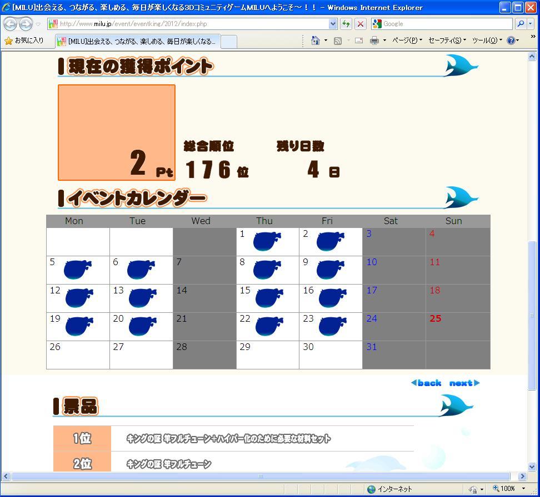Expand the address bar history dropdown
540x497 pixels.
coord(333,24)
